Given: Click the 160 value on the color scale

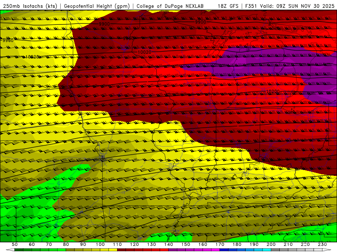Looking at the screenshot, I should (203, 244).
